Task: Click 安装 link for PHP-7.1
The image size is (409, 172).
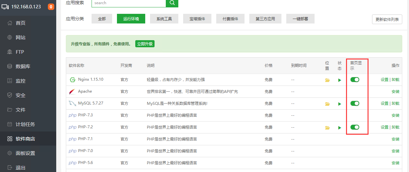Action: click(396, 139)
